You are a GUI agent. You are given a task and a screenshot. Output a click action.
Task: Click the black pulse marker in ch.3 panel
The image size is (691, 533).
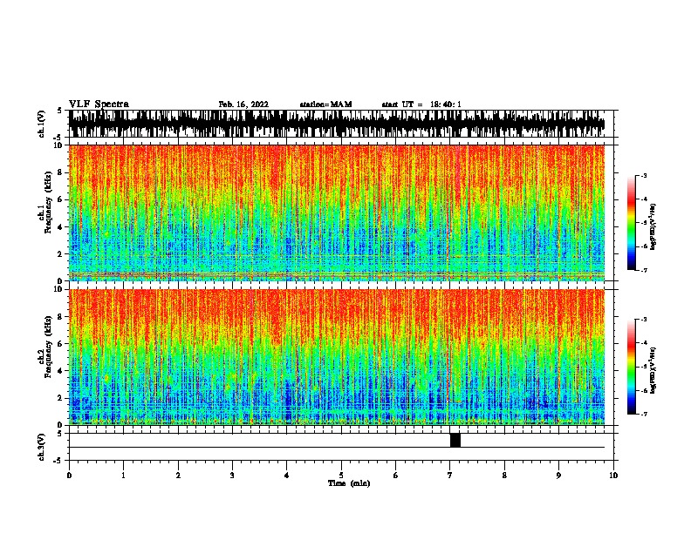[x=455, y=440]
